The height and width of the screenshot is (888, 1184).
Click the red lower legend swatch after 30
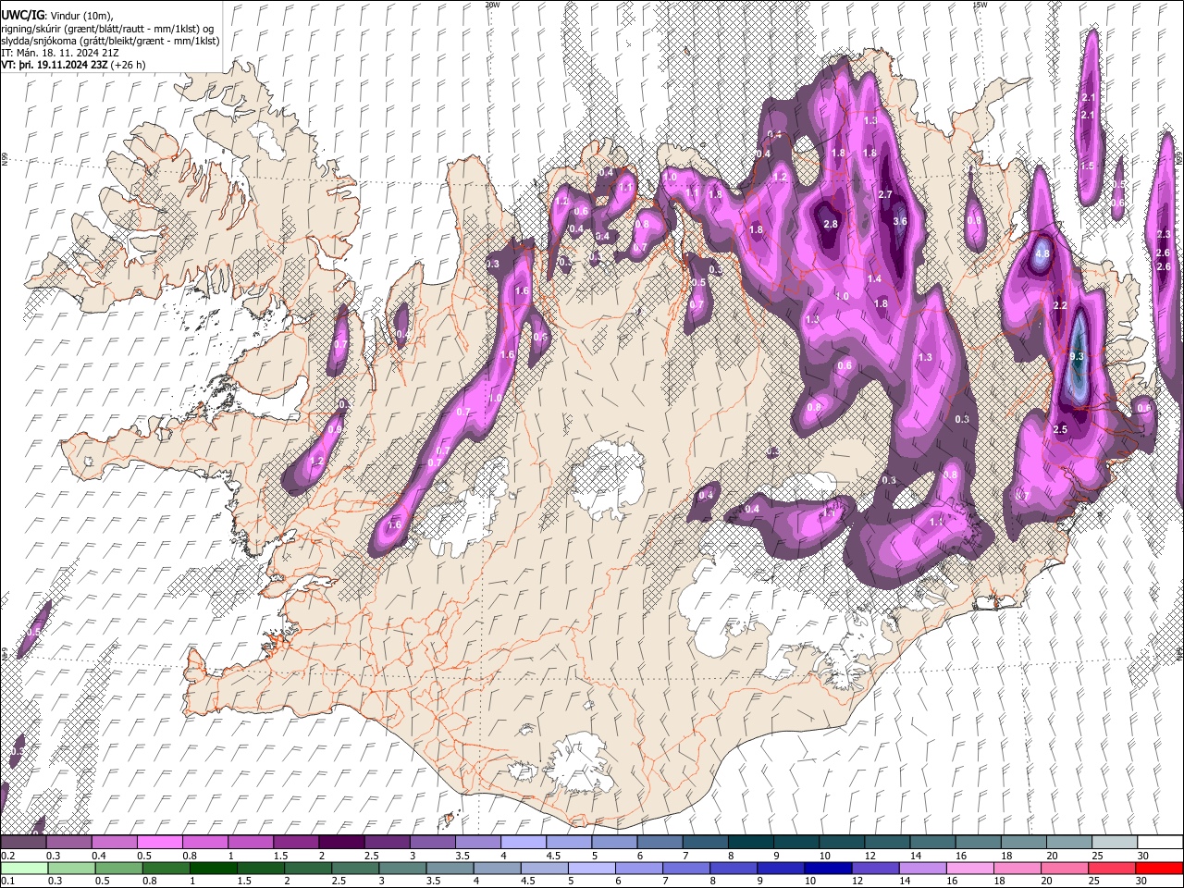[1160, 868]
